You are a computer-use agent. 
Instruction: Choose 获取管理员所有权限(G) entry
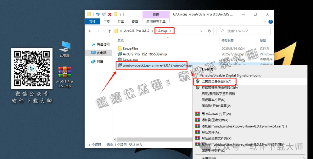point(218,88)
